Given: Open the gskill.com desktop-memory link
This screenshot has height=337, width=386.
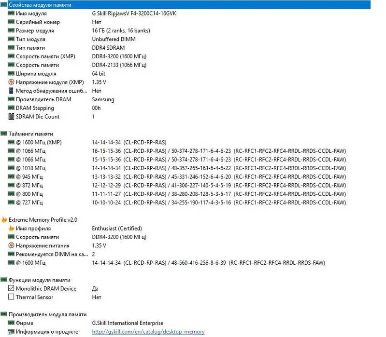Looking at the screenshot, I should (148, 332).
